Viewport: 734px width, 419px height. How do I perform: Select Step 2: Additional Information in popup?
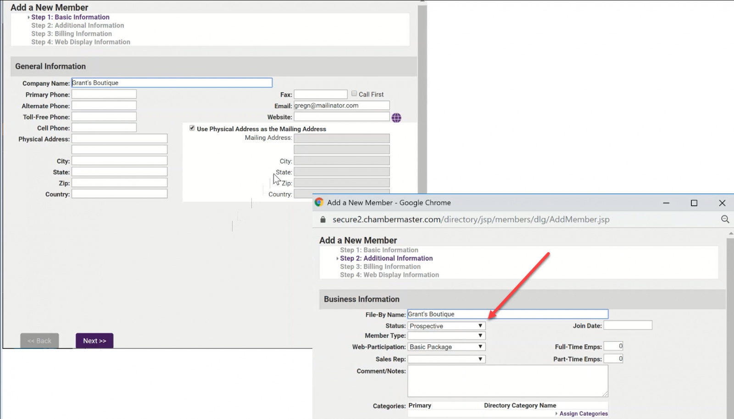pos(386,259)
